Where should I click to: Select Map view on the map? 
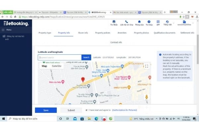click(x=44, y=66)
